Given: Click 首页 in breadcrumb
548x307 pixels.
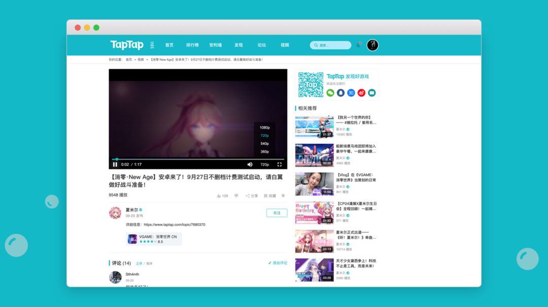Looking at the screenshot, I should point(129,60).
